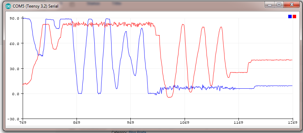Click the 60.0 y-axis label

14,43
